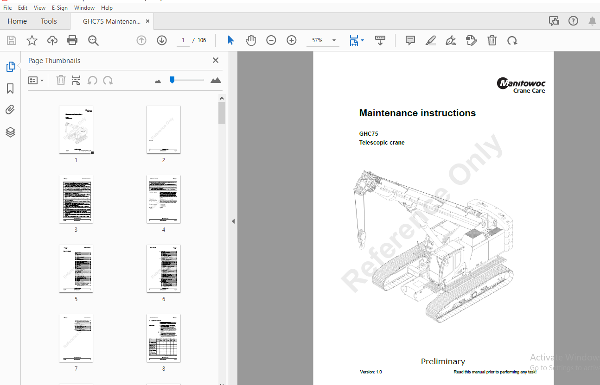The width and height of the screenshot is (600, 385).
Task: Click the scrolling mode keyboard icon
Action: click(x=380, y=40)
